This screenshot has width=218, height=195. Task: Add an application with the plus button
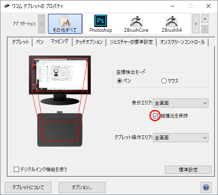pos(205,19)
